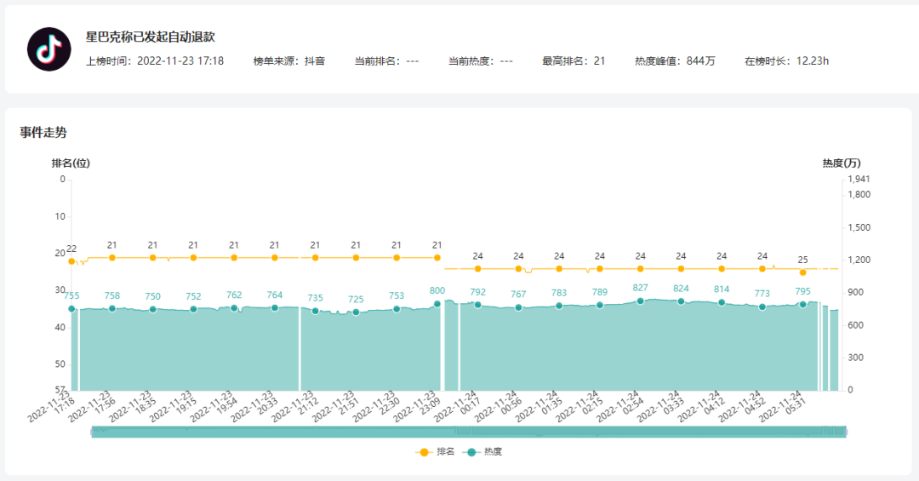Select the heat data point labeled 800
The width and height of the screenshot is (919, 481).
click(x=437, y=304)
